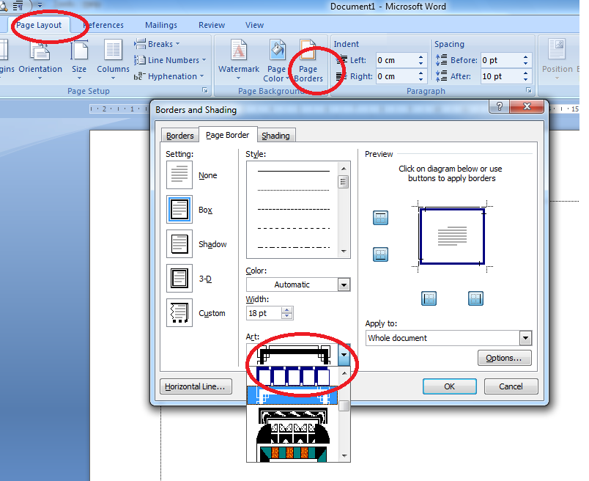Choose the 3-D border setting
This screenshot has height=481, width=589.
tap(179, 279)
